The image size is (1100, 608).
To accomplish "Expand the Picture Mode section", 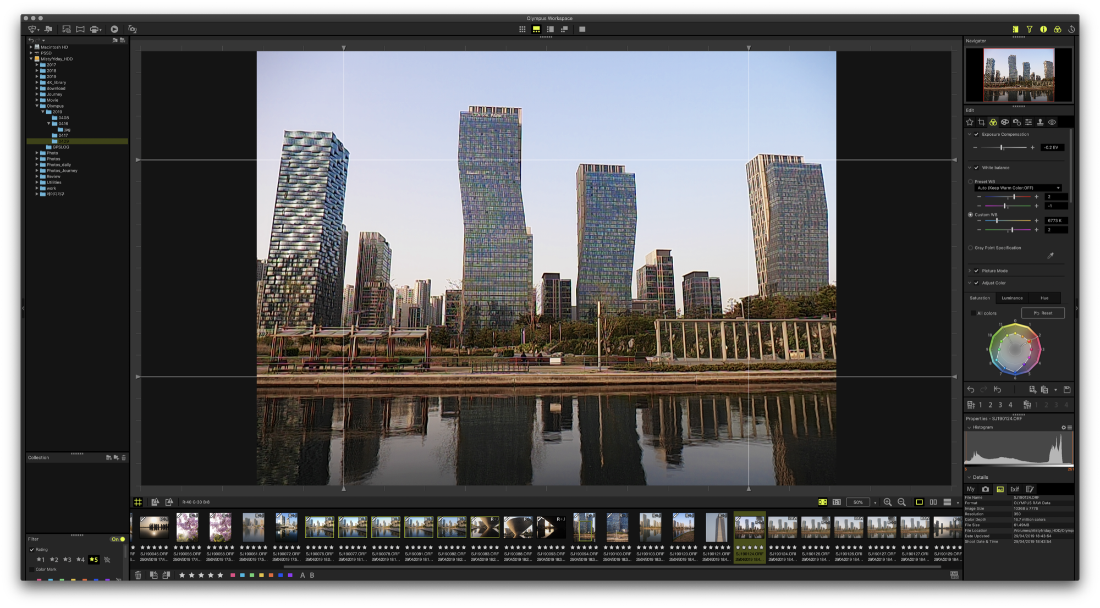I will pos(970,270).
